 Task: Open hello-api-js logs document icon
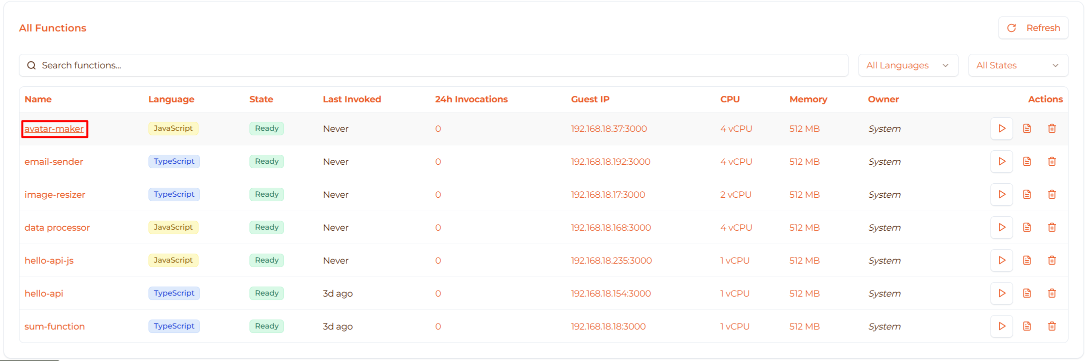tap(1027, 260)
